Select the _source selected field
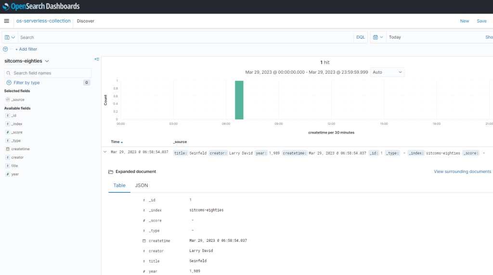The image size is (493, 275). 18,99
